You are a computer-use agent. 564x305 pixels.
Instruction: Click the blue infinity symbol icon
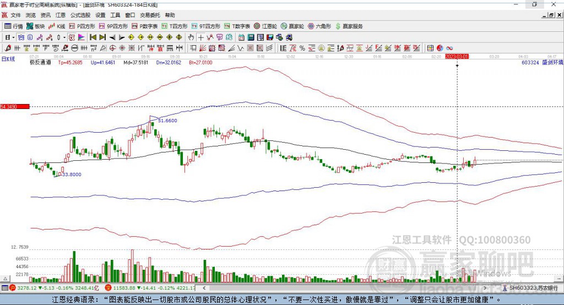pos(449,48)
